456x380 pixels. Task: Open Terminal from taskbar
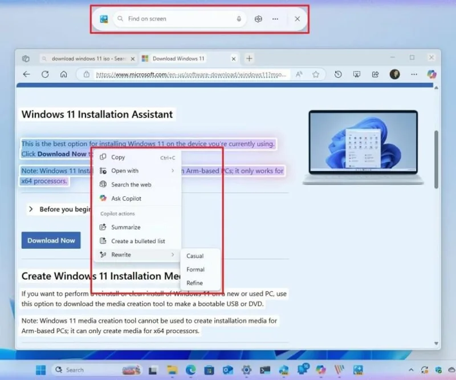[265, 370]
